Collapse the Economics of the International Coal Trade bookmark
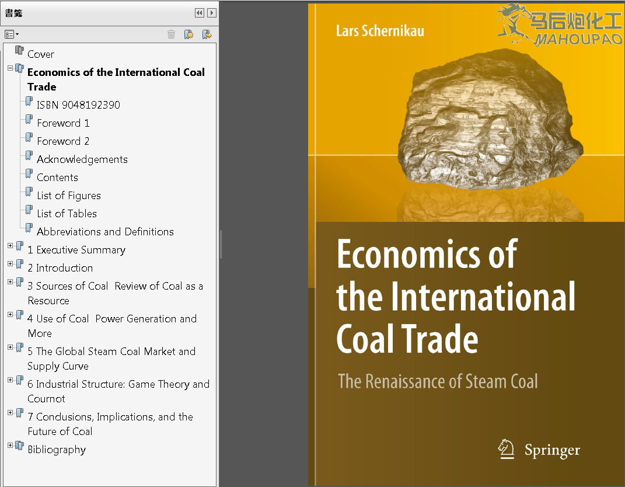 coord(11,68)
